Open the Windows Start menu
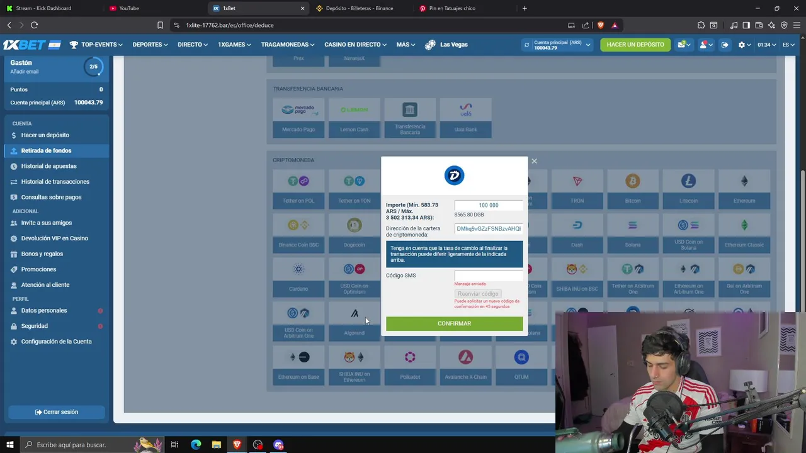 9,445
